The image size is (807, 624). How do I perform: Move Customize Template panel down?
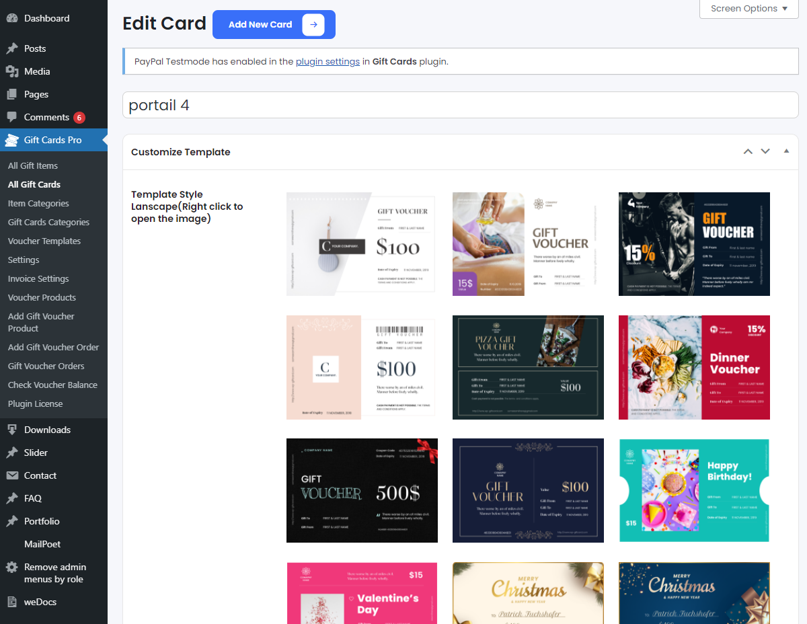[x=765, y=152]
